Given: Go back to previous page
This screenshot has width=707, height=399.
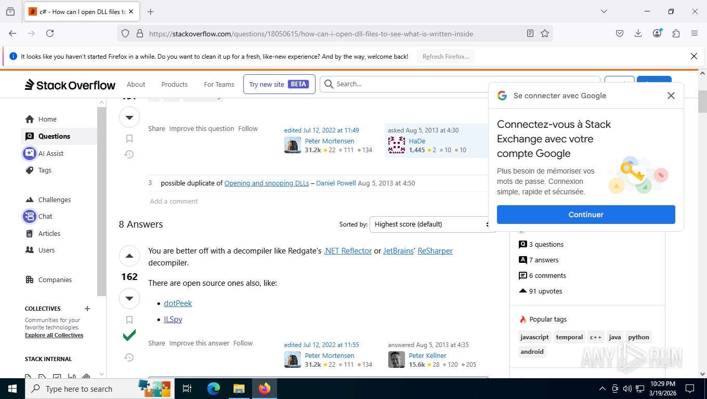Looking at the screenshot, I should pos(12,33).
